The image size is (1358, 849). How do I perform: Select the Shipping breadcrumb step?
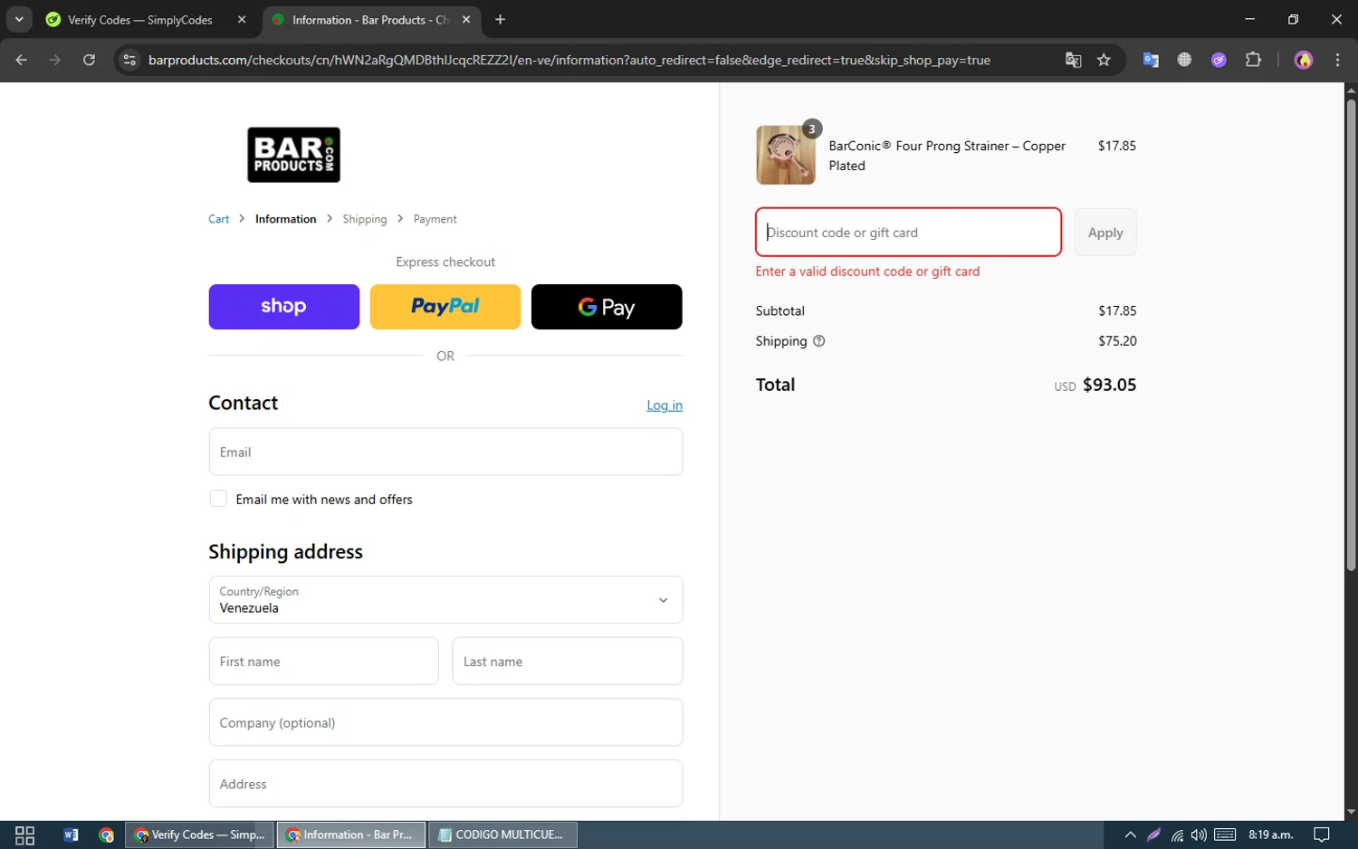point(364,219)
